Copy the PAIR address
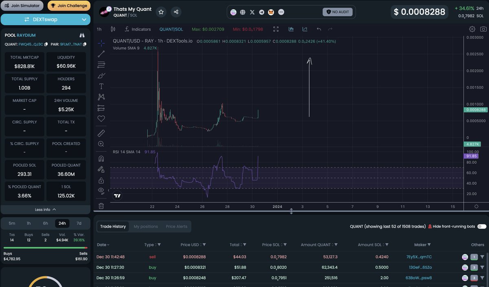The width and height of the screenshot is (489, 287). coord(85,44)
